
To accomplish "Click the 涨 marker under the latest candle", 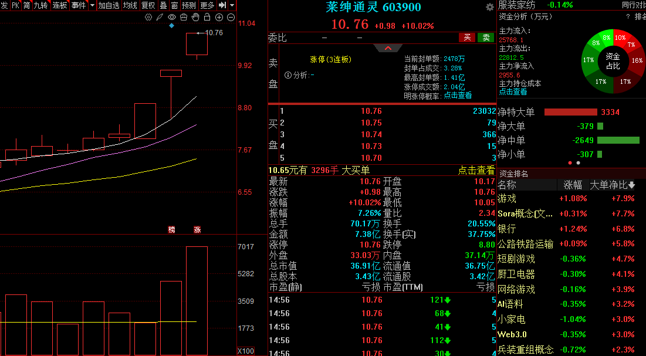I will [x=197, y=229].
